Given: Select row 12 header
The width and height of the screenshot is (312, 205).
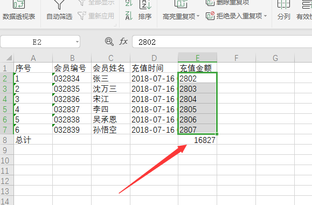Looking at the screenshot, I should pos(6,181).
